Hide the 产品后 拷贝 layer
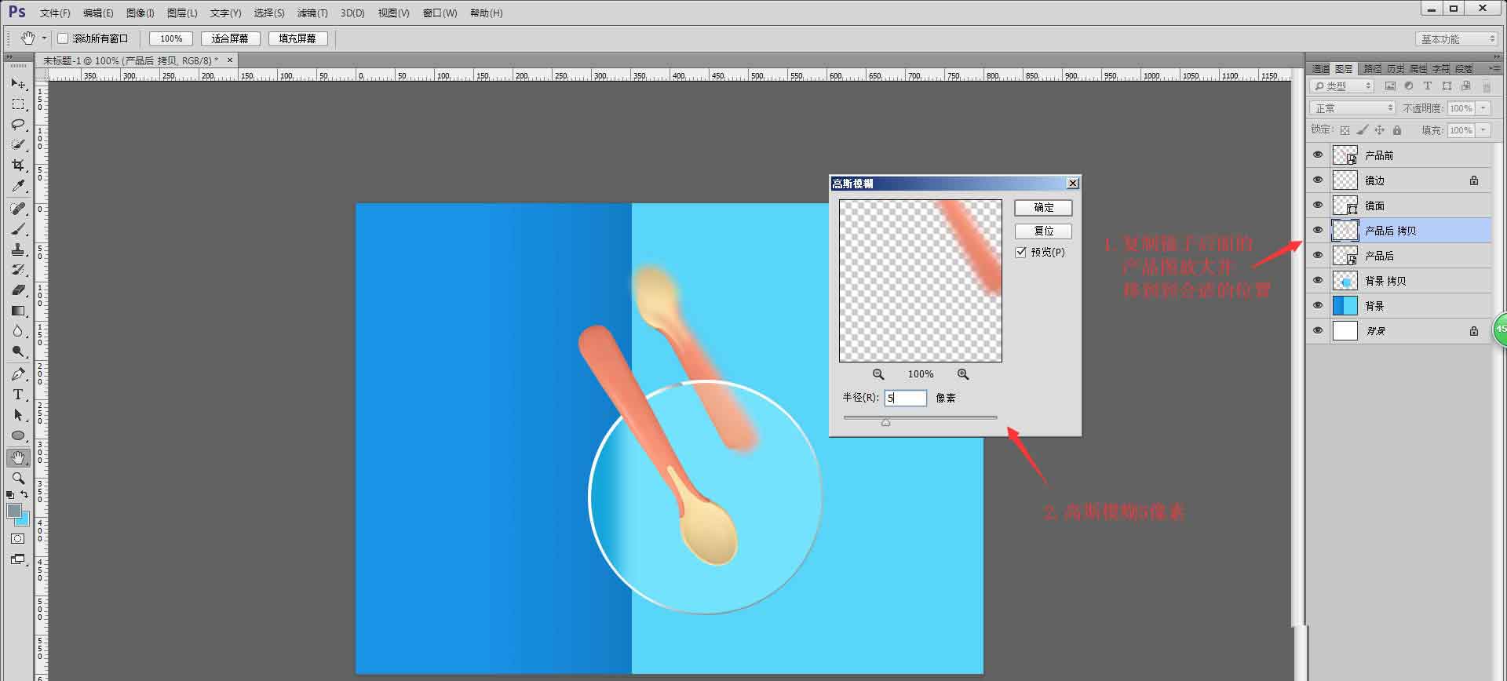 click(x=1318, y=230)
